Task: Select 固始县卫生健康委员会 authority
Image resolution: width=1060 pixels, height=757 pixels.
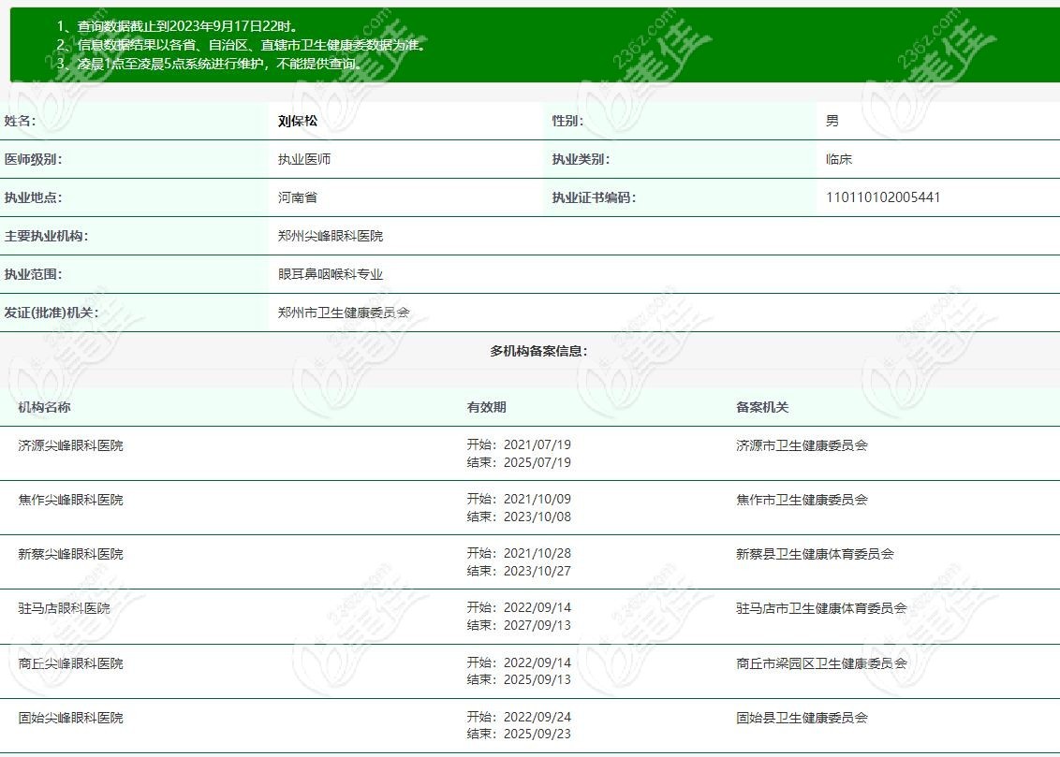Action: (x=802, y=718)
